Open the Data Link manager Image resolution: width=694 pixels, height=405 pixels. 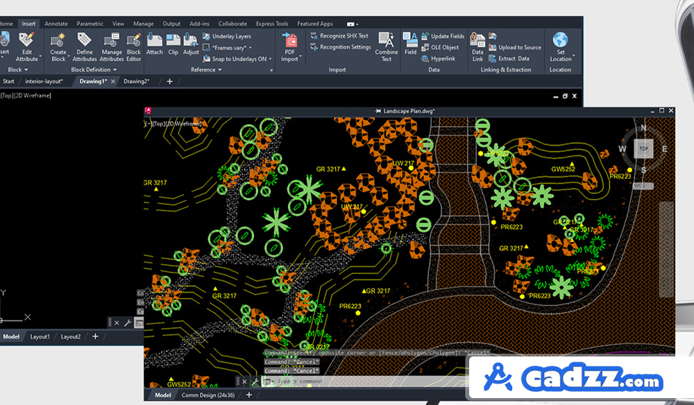(x=477, y=47)
